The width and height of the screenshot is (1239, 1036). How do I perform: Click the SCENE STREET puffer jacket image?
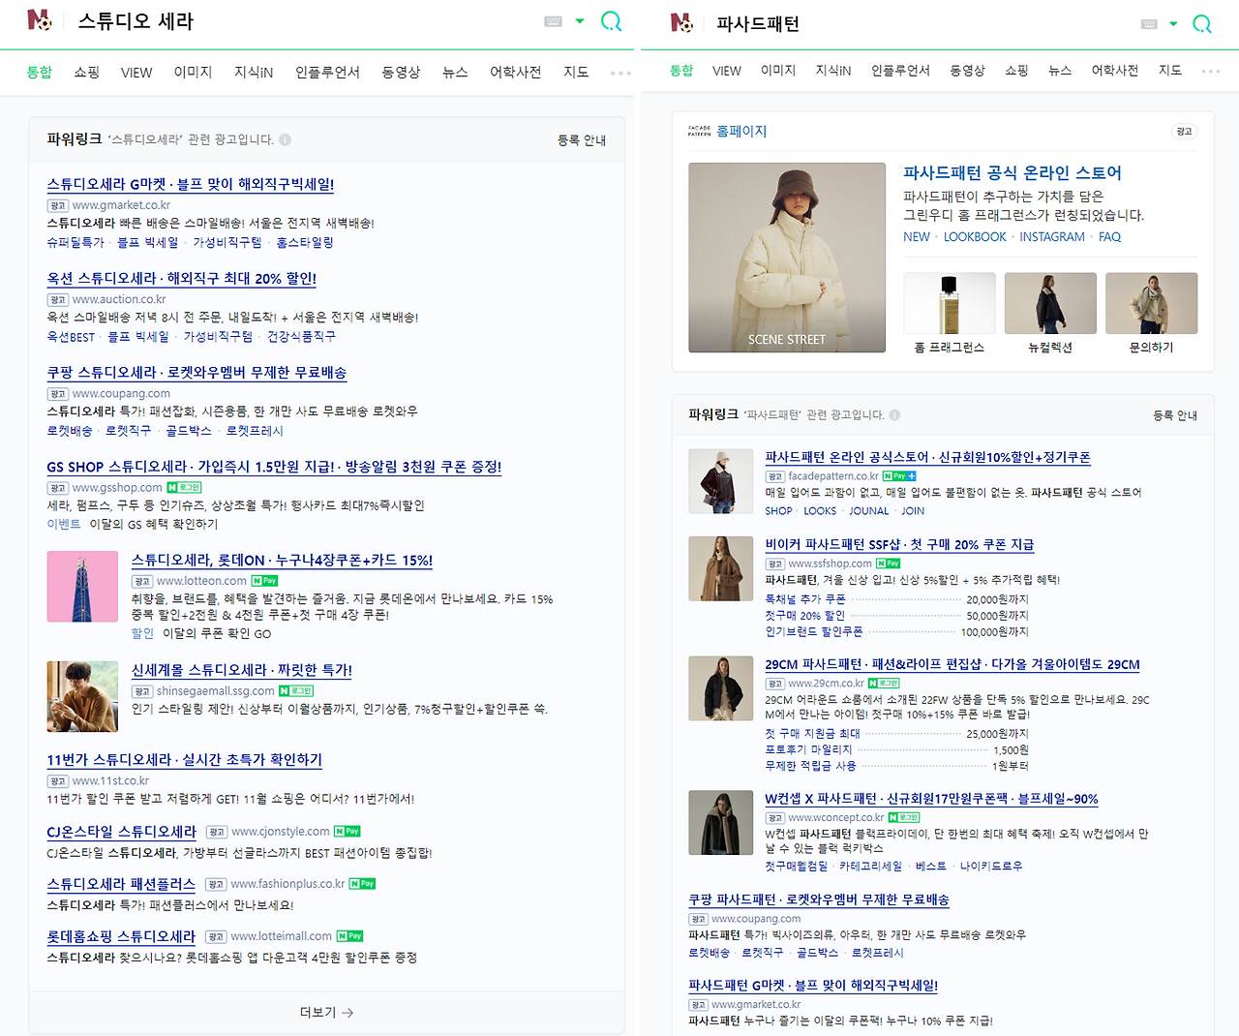tap(786, 258)
